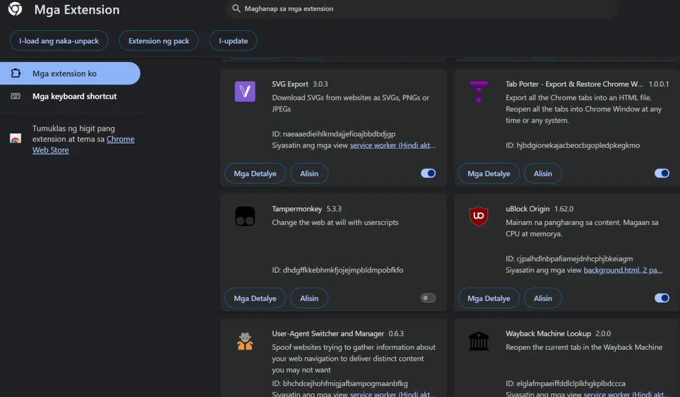The height and width of the screenshot is (397, 680).
Task: Click the uBlock Origin description text
Action: tap(582, 228)
